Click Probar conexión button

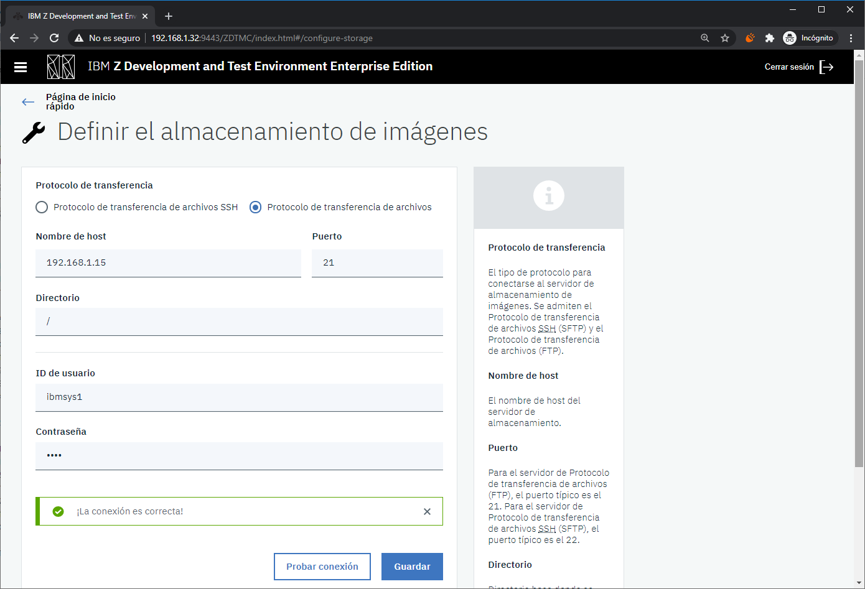(x=322, y=567)
